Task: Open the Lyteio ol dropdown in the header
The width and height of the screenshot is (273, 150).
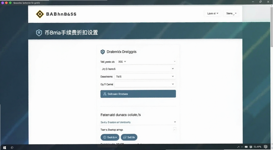Action: (x=213, y=13)
